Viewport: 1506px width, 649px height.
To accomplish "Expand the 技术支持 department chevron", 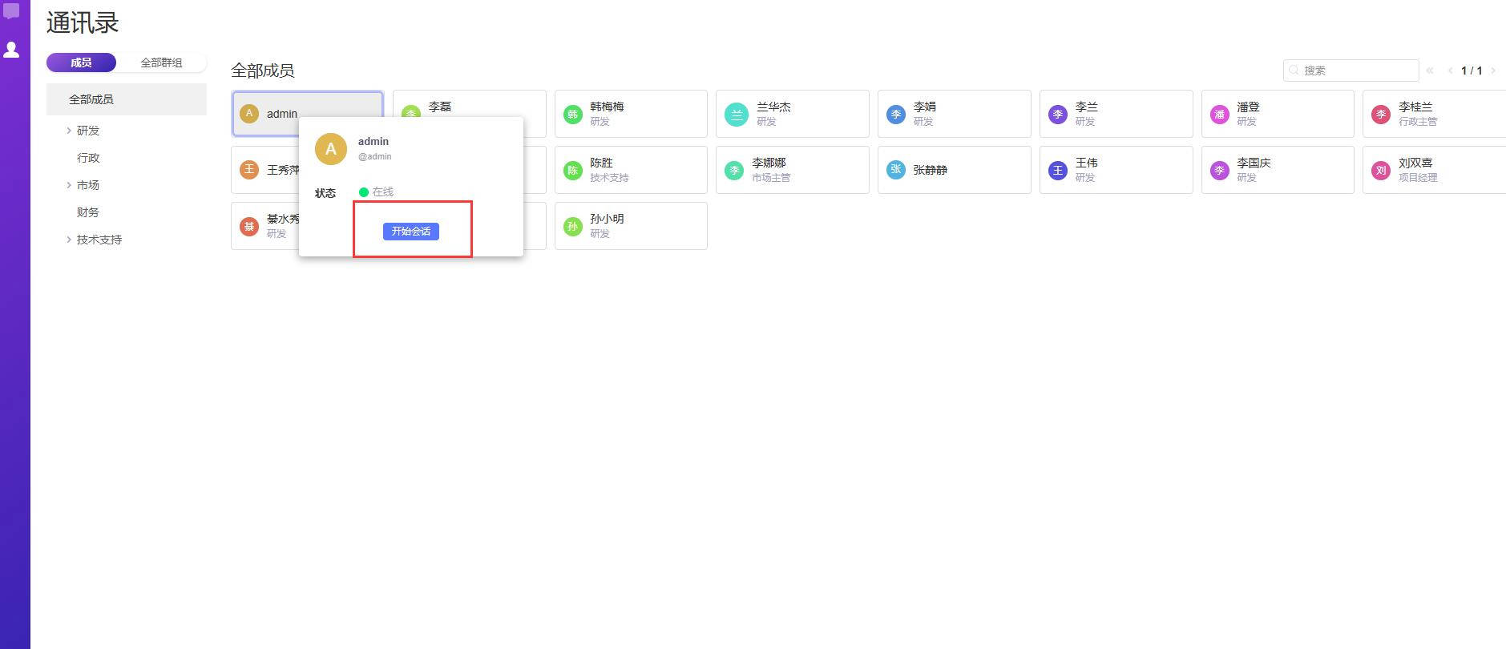I will coord(69,240).
